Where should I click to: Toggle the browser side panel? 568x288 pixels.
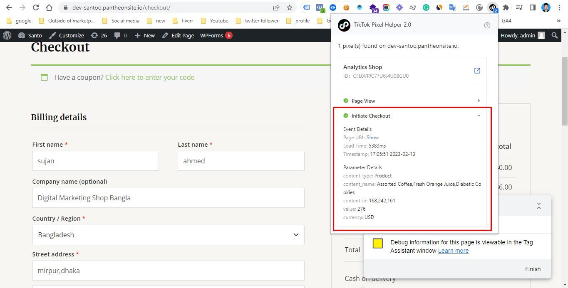(x=532, y=7)
